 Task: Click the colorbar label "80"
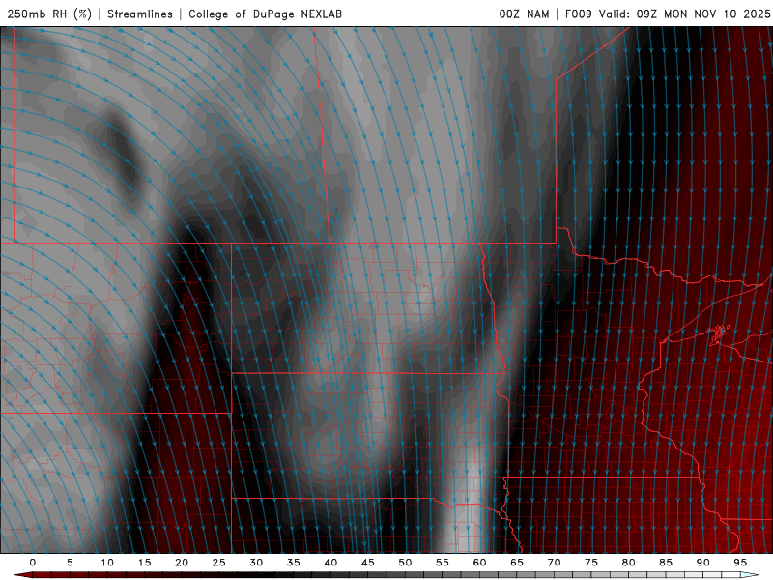tap(628, 563)
